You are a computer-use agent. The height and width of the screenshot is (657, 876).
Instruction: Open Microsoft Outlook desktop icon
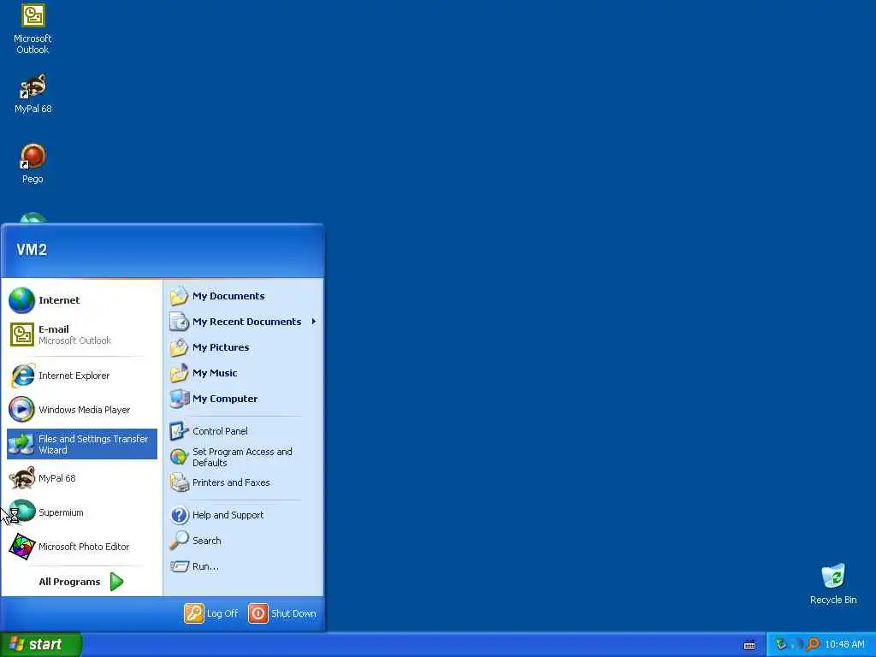click(x=33, y=28)
